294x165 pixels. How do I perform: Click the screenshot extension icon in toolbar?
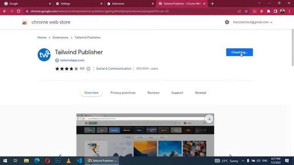[x=254, y=11]
